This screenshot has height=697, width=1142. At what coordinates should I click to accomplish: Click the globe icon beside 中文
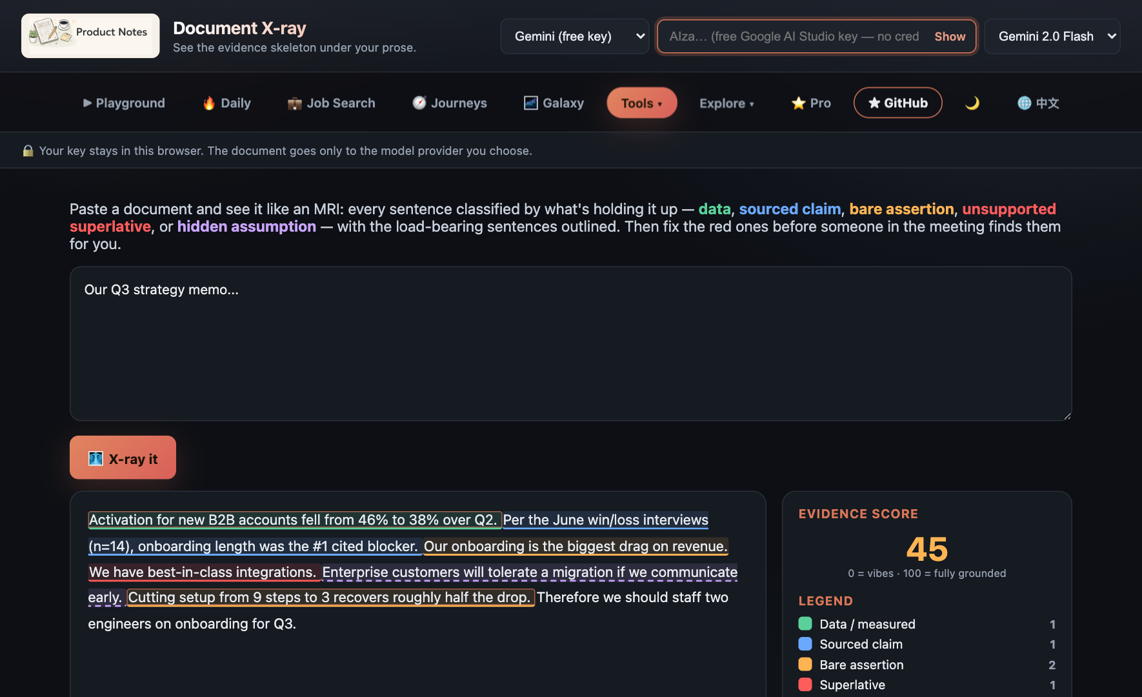[1025, 103]
